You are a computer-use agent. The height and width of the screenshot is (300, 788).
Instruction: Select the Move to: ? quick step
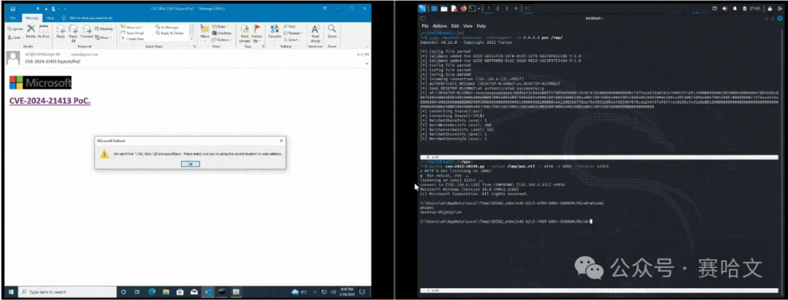point(133,26)
